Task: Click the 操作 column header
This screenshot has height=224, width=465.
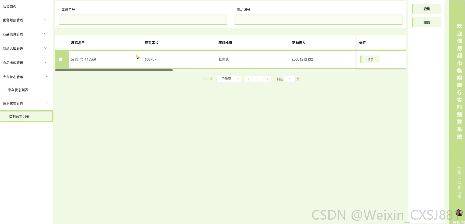Action: point(363,42)
